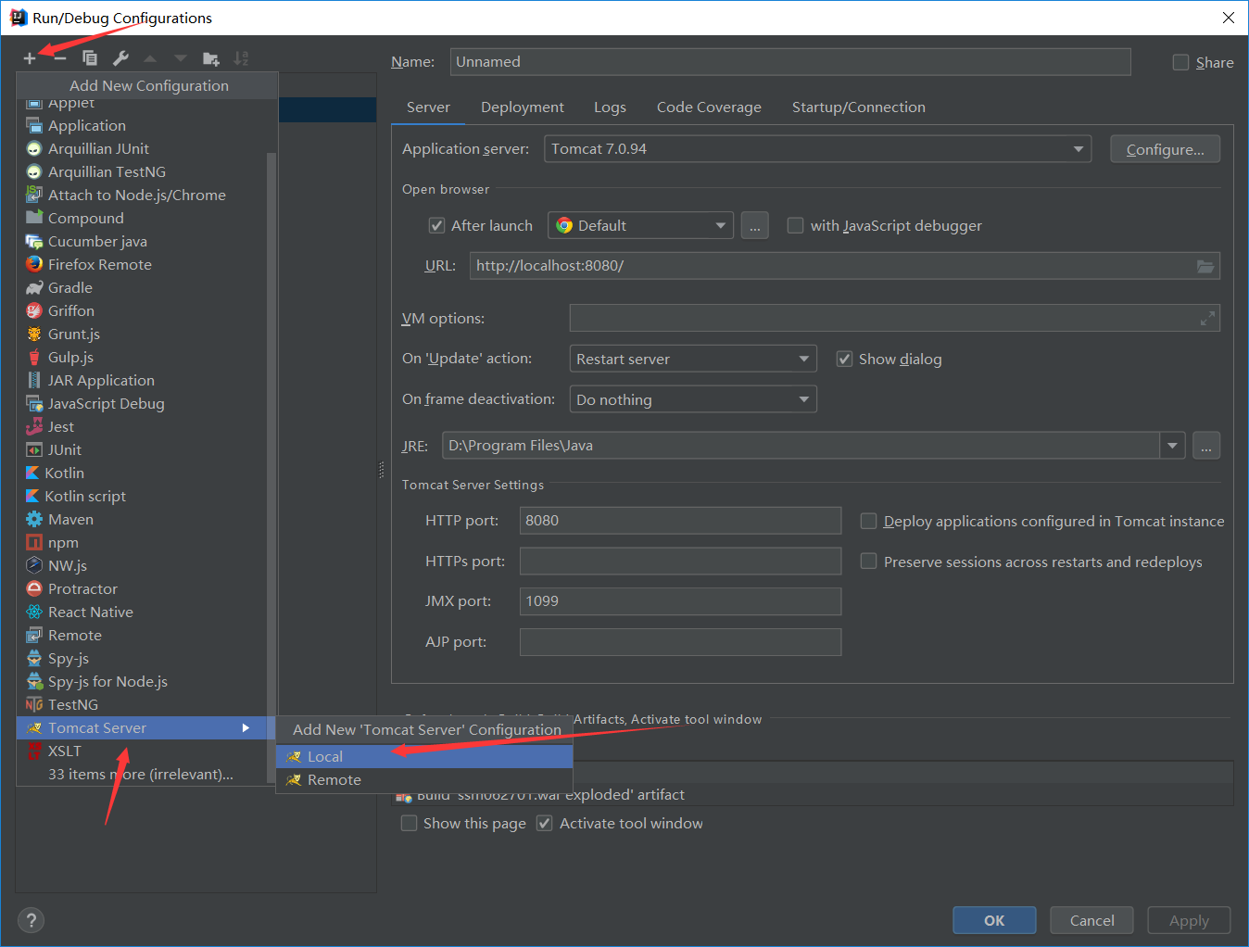Open the wrench Edit Defaults icon
1249x947 pixels.
[120, 58]
